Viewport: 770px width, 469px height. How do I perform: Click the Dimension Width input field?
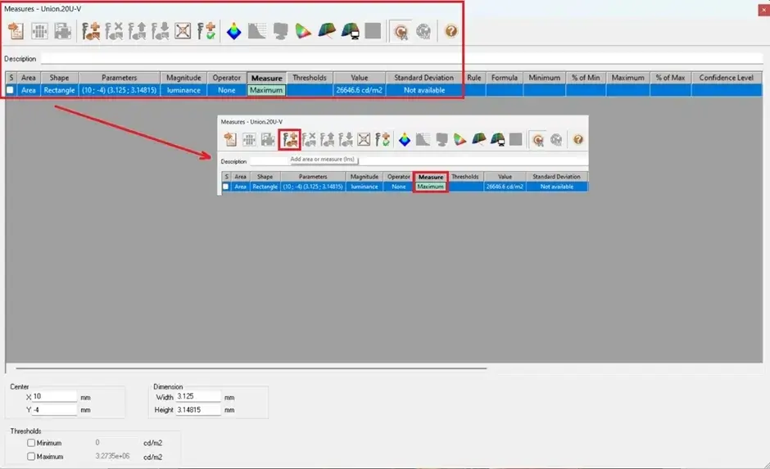198,396
